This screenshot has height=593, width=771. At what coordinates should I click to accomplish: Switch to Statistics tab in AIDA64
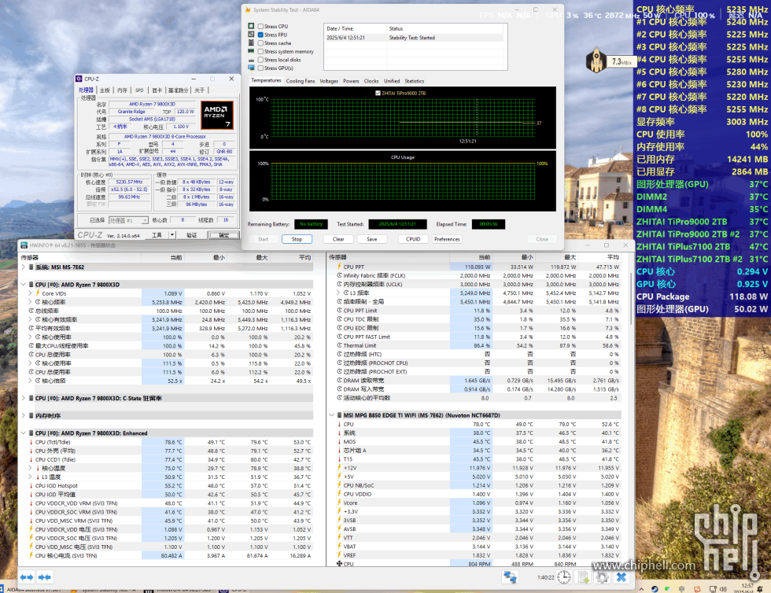point(414,81)
